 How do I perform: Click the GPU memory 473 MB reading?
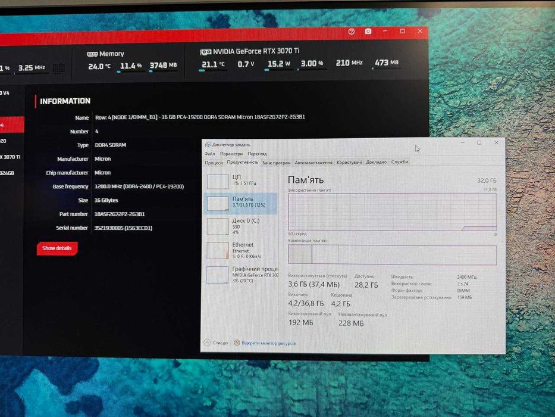(387, 63)
